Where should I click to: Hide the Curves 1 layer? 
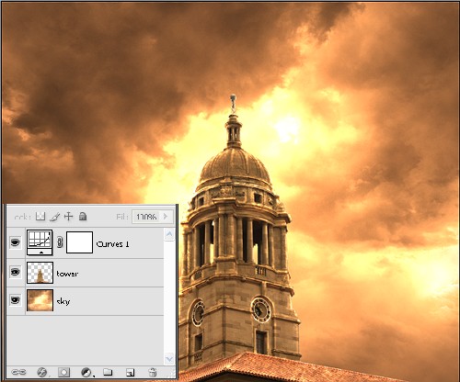(16, 242)
